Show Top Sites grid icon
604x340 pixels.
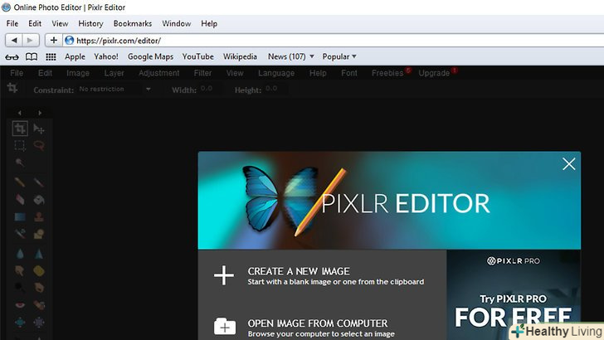click(51, 57)
